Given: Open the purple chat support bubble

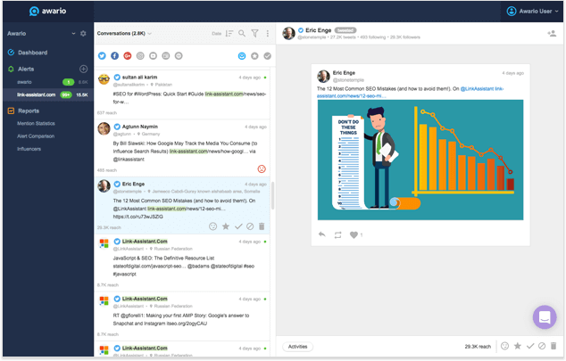Looking at the screenshot, I should pyautogui.click(x=545, y=317).
